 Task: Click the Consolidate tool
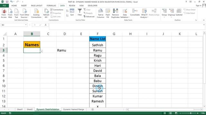135,12
